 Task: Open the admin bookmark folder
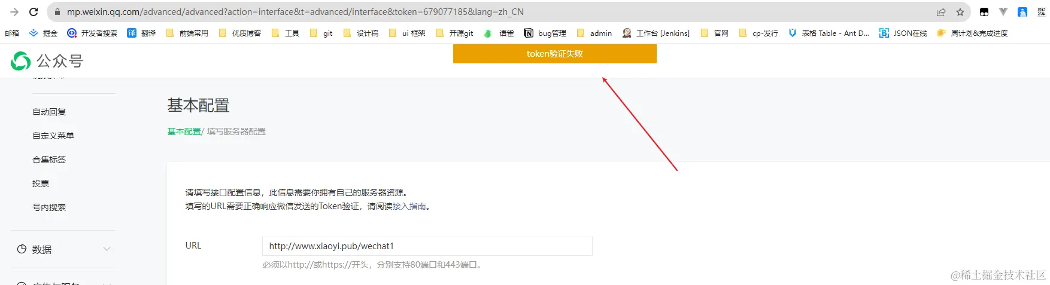[x=594, y=33]
